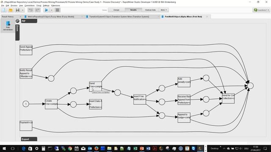Select the Insert Date Appeal to Prefecture node
This screenshot has width=271, height=152.
point(95,104)
